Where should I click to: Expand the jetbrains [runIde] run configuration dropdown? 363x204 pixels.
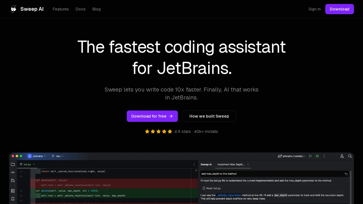292,156
